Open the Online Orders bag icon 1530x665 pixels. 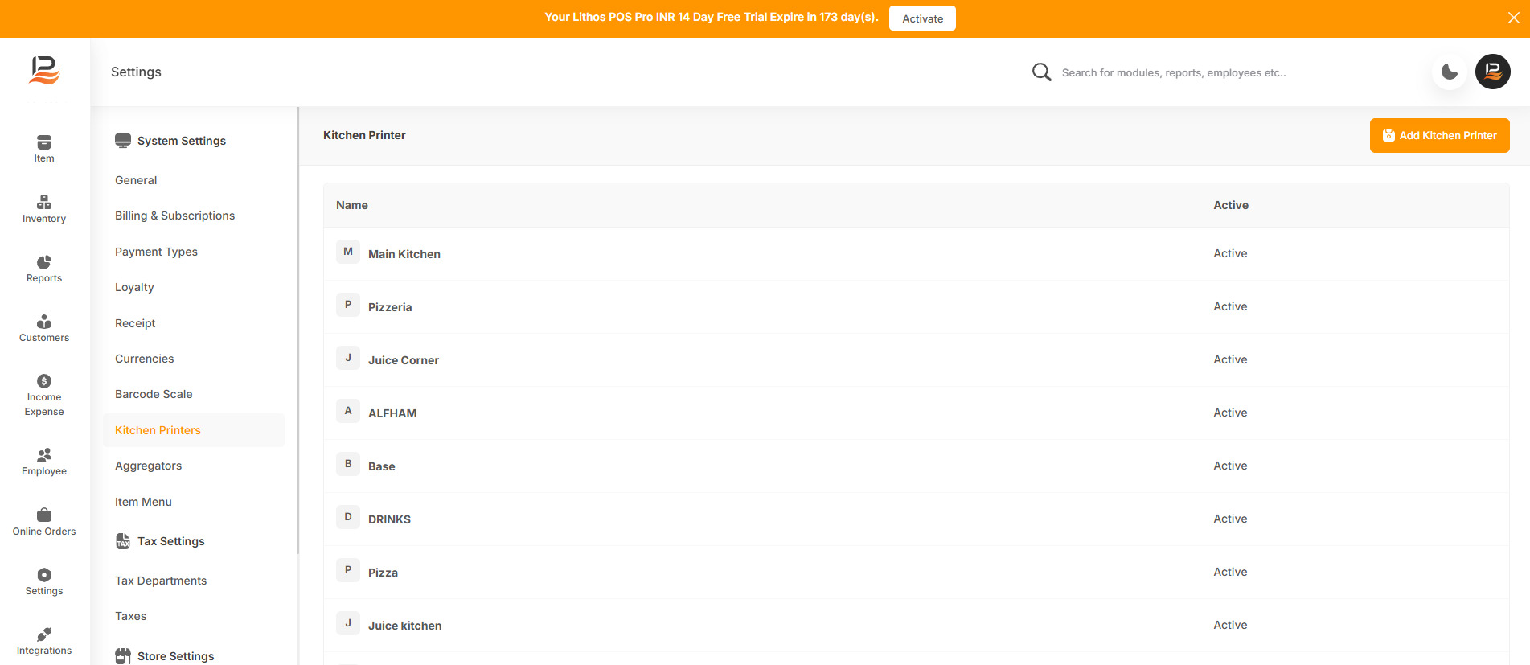[44, 515]
